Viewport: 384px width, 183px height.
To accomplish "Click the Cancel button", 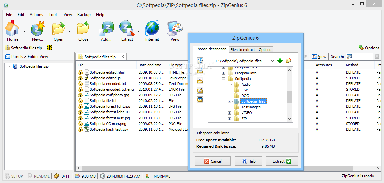I will click(213, 161).
